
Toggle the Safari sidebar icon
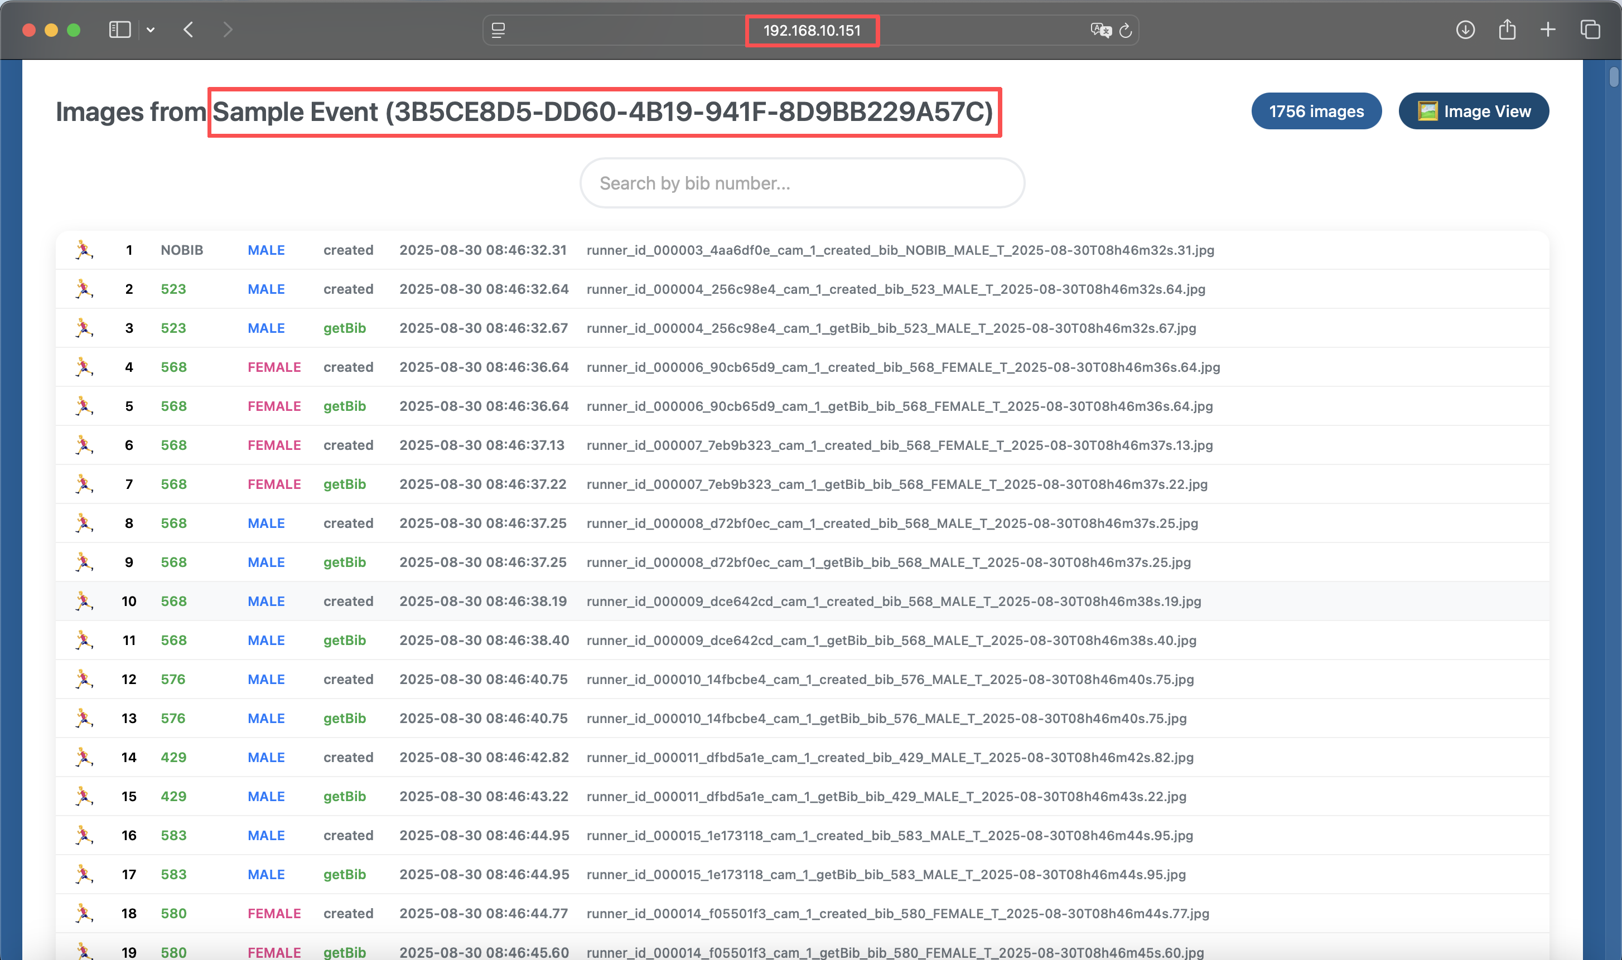pyautogui.click(x=120, y=30)
